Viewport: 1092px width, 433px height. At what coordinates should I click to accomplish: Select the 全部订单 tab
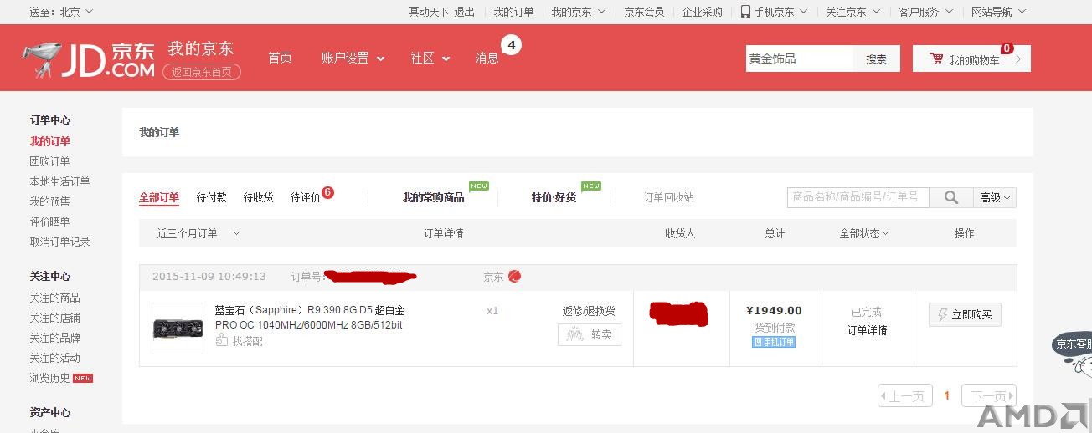[159, 197]
